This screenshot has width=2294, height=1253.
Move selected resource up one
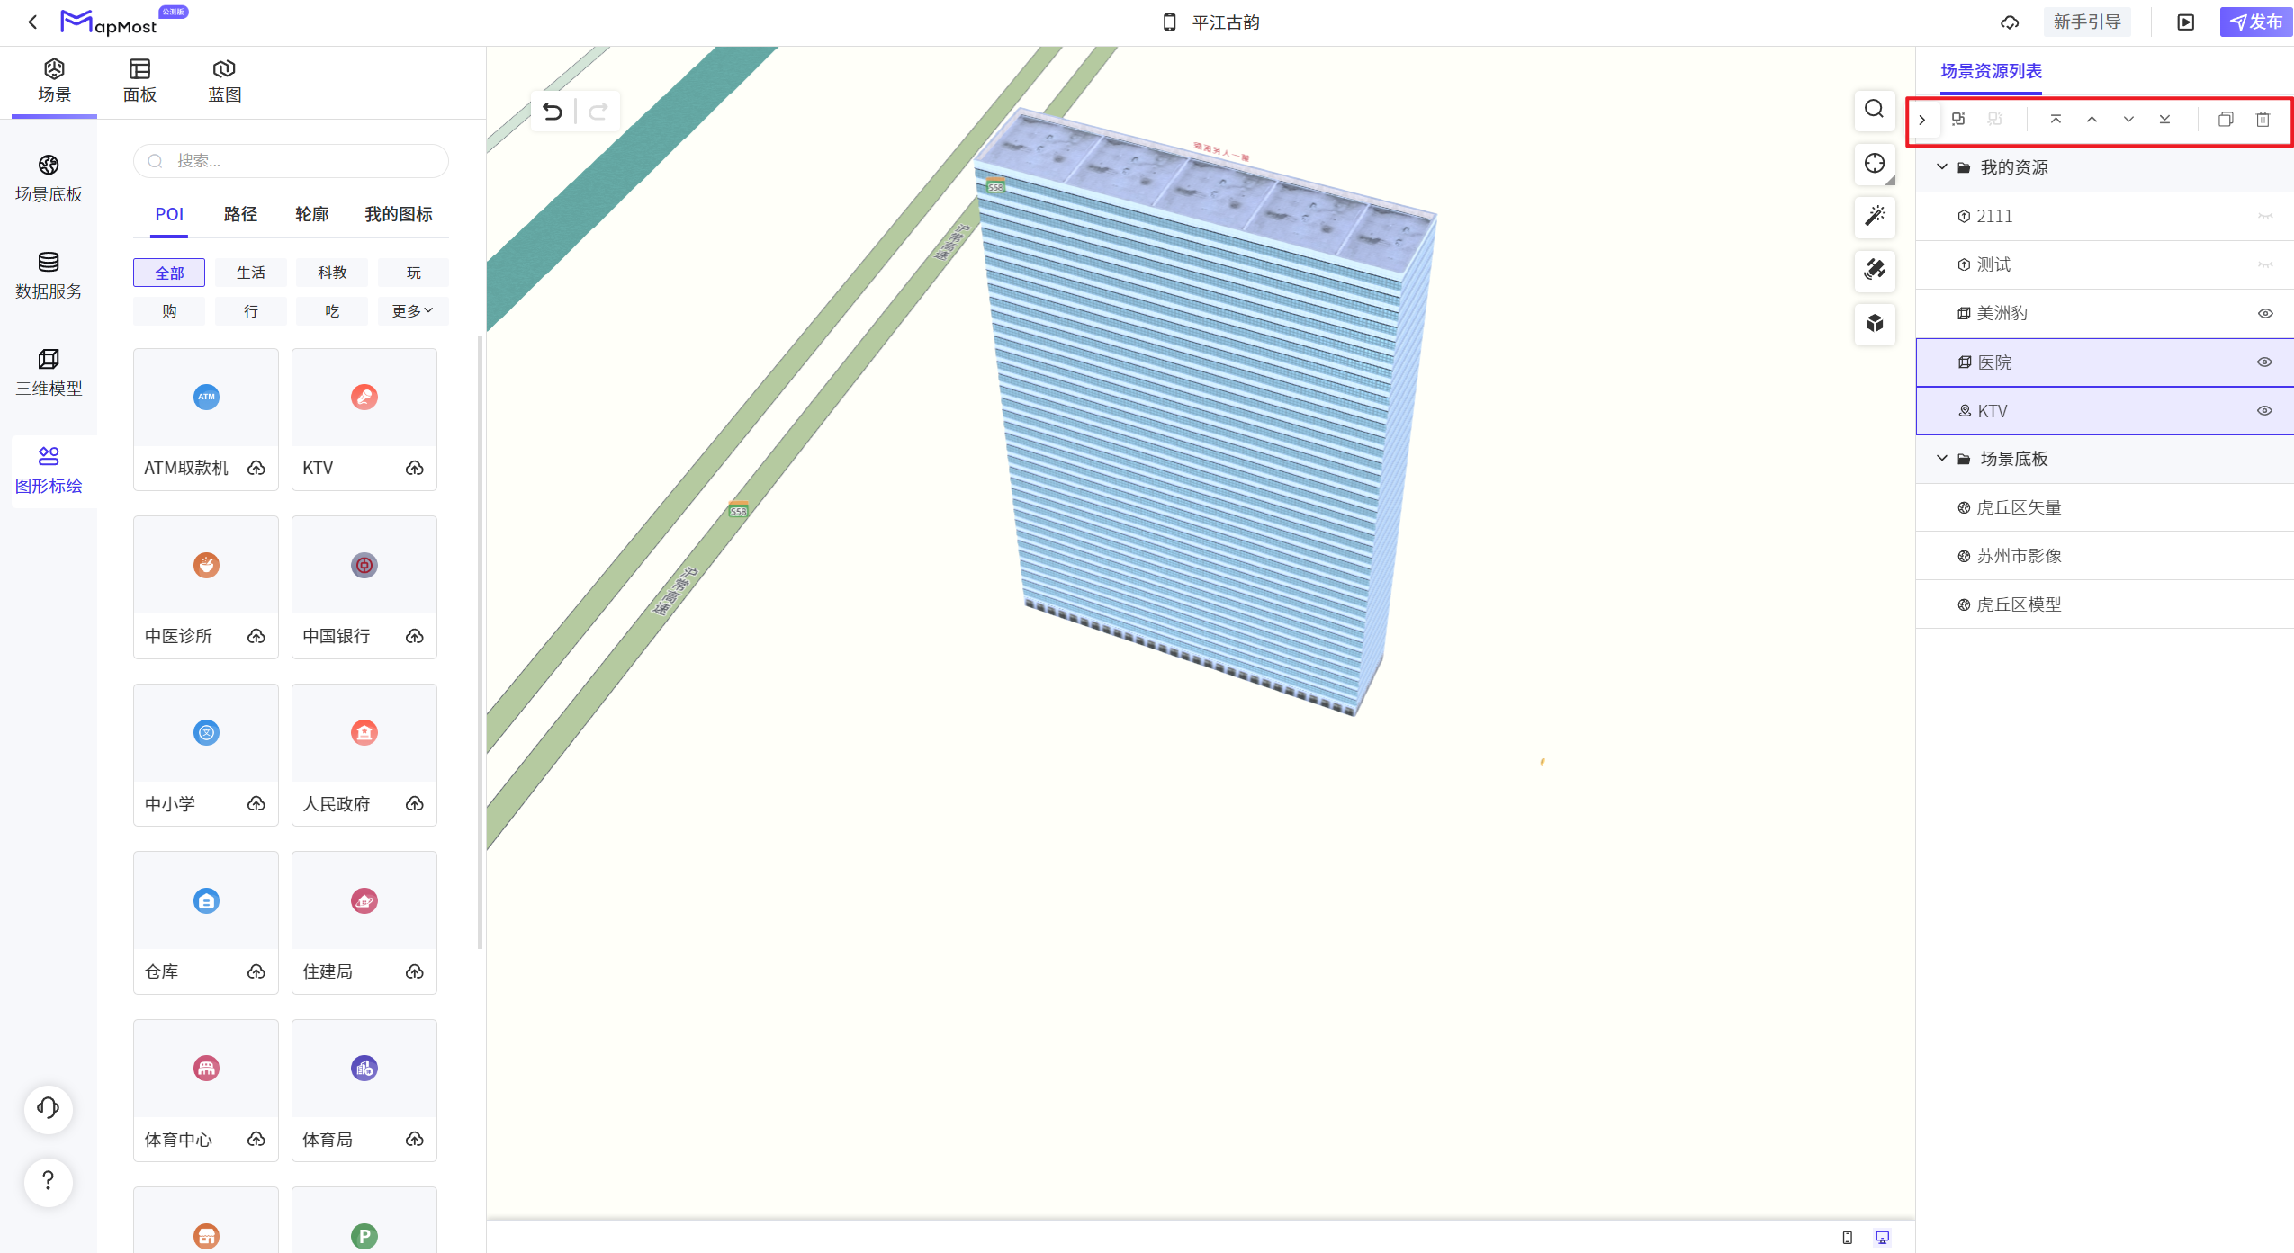[x=2092, y=119]
